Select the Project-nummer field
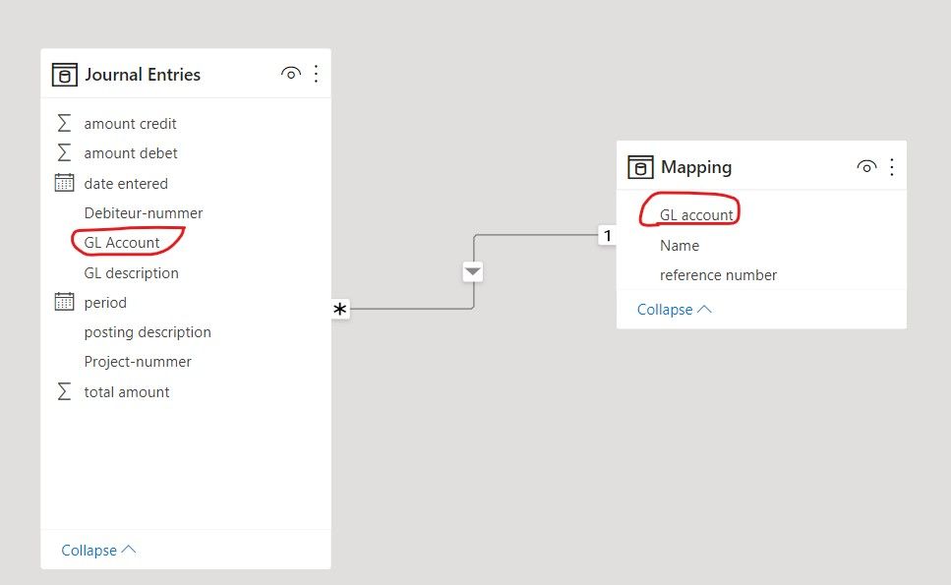 click(138, 362)
